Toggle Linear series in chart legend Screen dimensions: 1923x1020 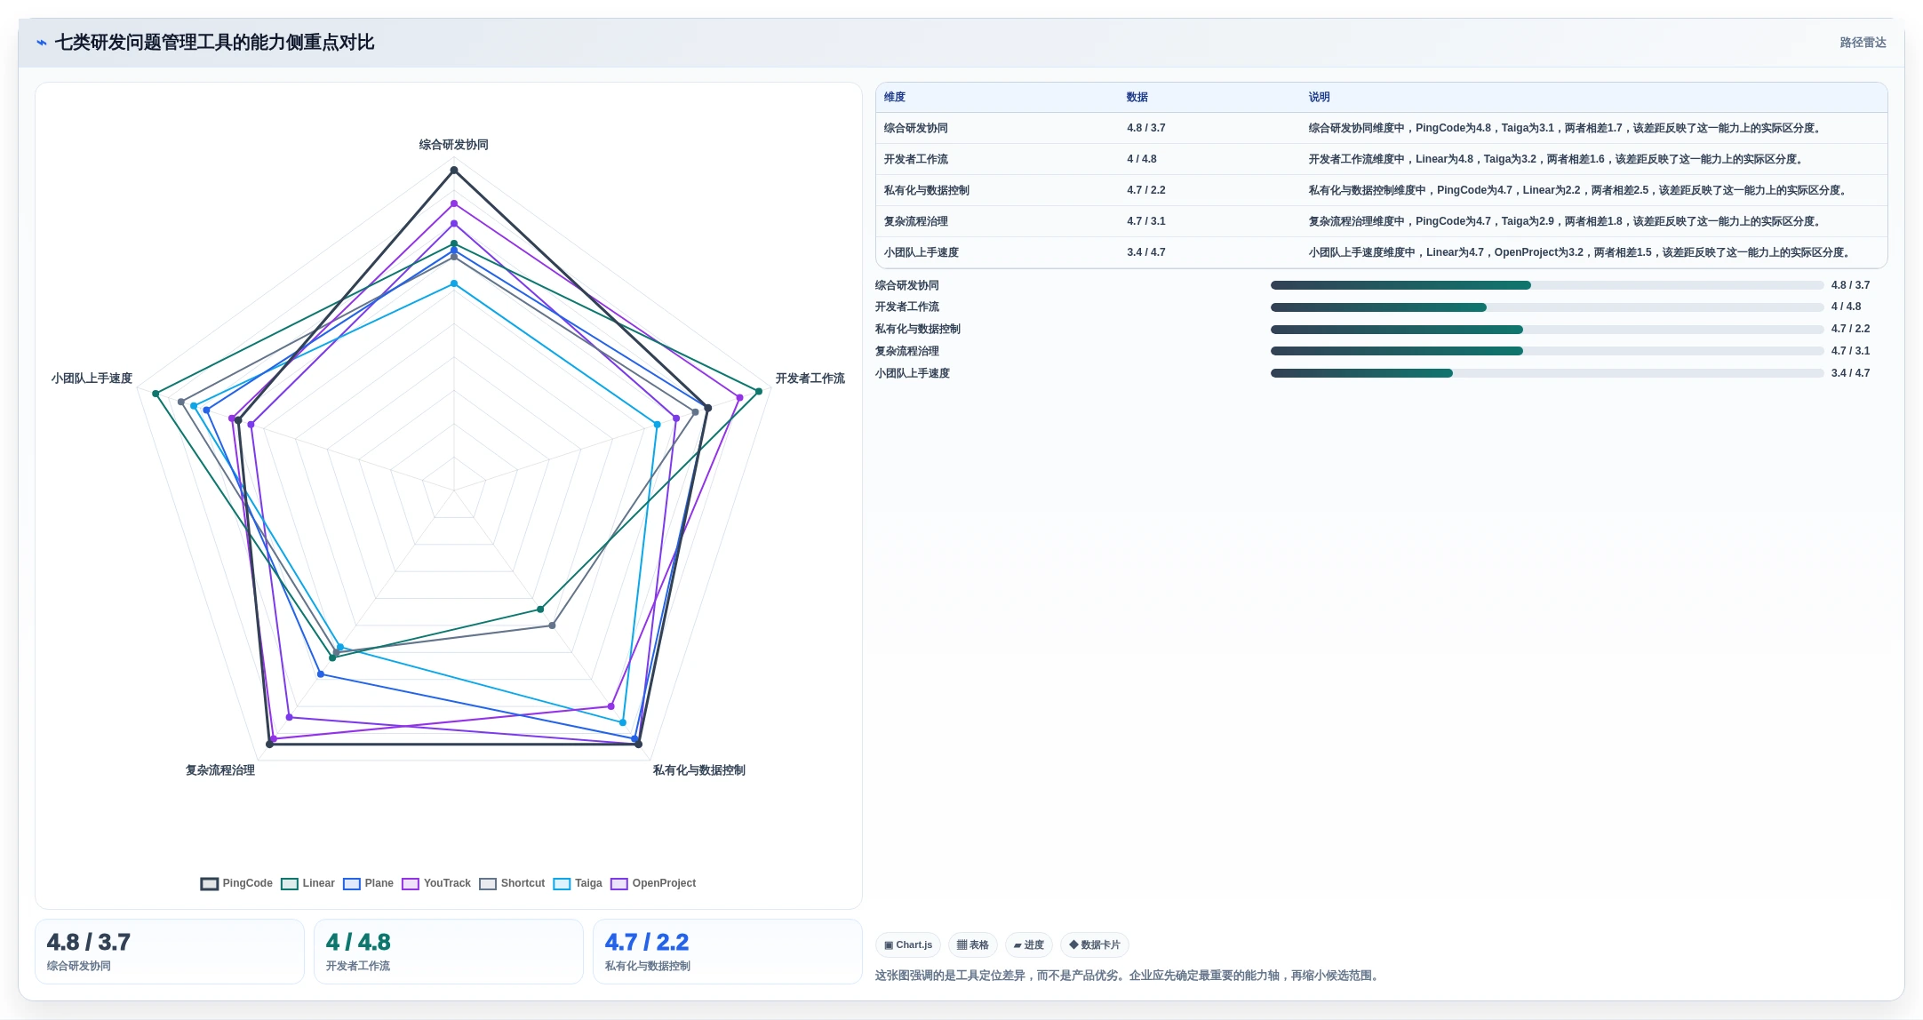pyautogui.click(x=307, y=883)
